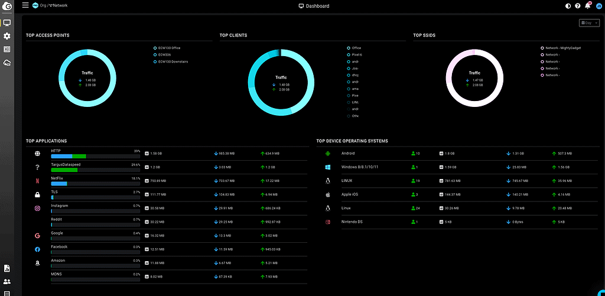Open the reports chart icon in sidebar
Image resolution: width=605 pixels, height=296 pixels.
coord(7,268)
